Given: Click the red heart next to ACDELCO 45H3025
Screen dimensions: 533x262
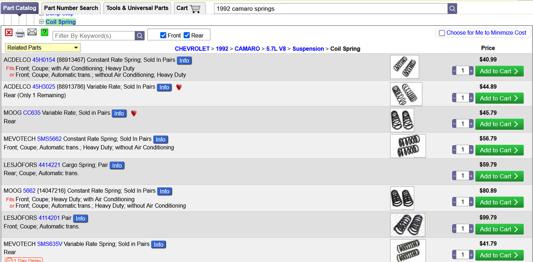Looking at the screenshot, I should (179, 87).
